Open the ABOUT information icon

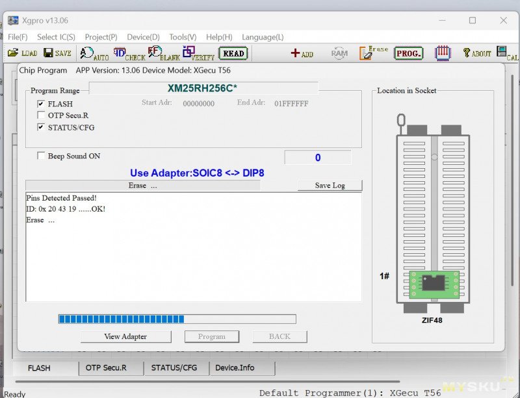tap(476, 53)
